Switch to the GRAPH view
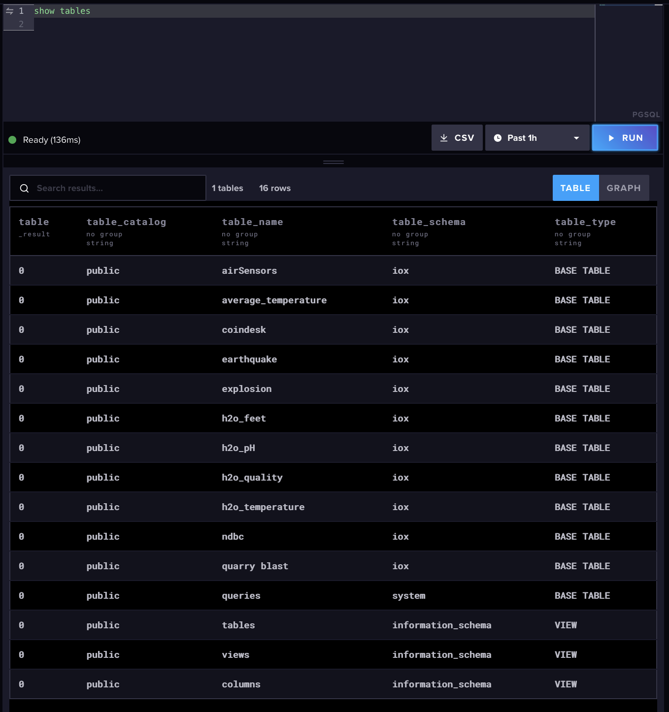 click(623, 188)
